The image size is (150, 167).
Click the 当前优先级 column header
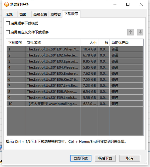pos(126,42)
